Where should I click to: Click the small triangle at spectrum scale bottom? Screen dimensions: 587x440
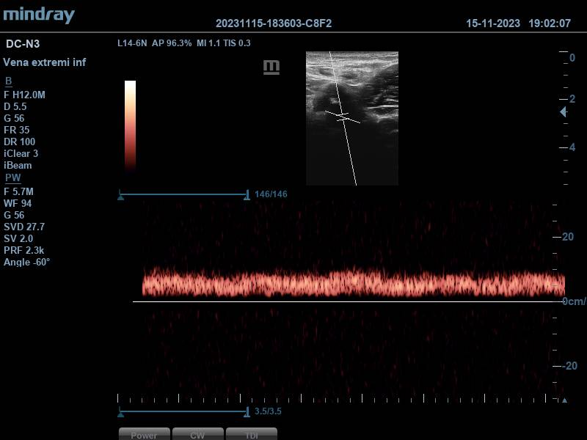pos(564,400)
